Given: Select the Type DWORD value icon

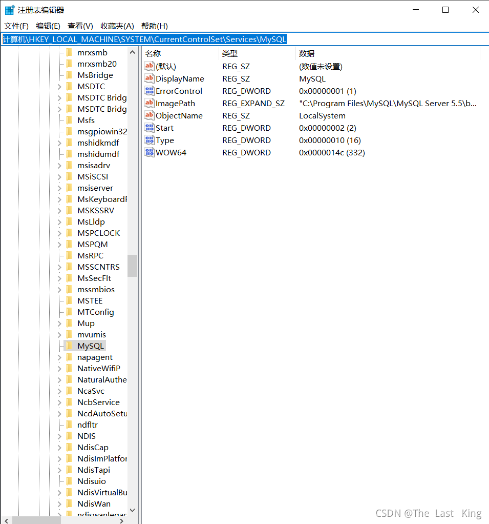Looking at the screenshot, I should (x=149, y=140).
